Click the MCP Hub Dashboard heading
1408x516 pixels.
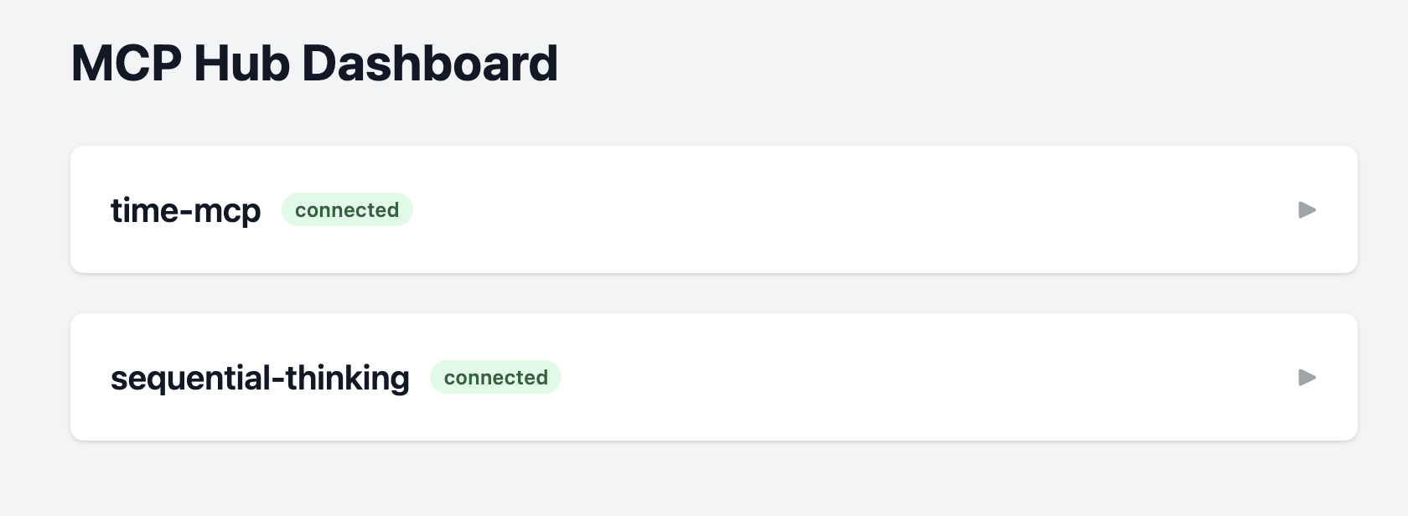coord(314,63)
